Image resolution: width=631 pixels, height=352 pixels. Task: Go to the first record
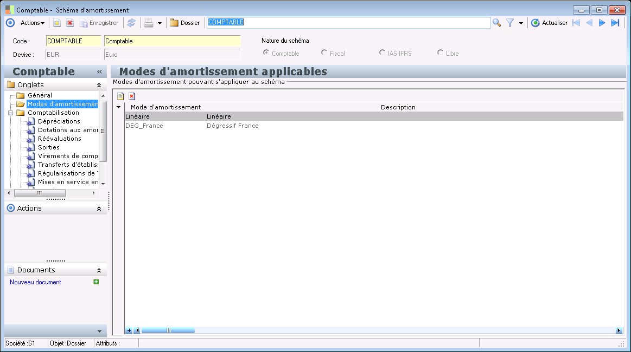(x=576, y=23)
